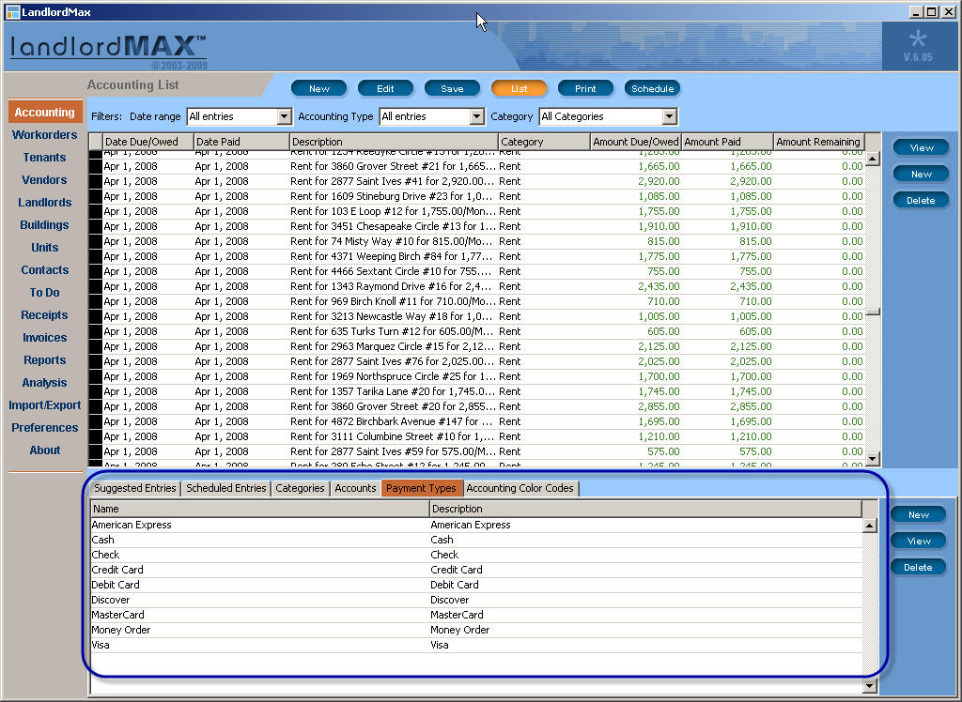Select rent entry for 103 E Loop #12
The width and height of the screenshot is (962, 702).
[x=476, y=211]
